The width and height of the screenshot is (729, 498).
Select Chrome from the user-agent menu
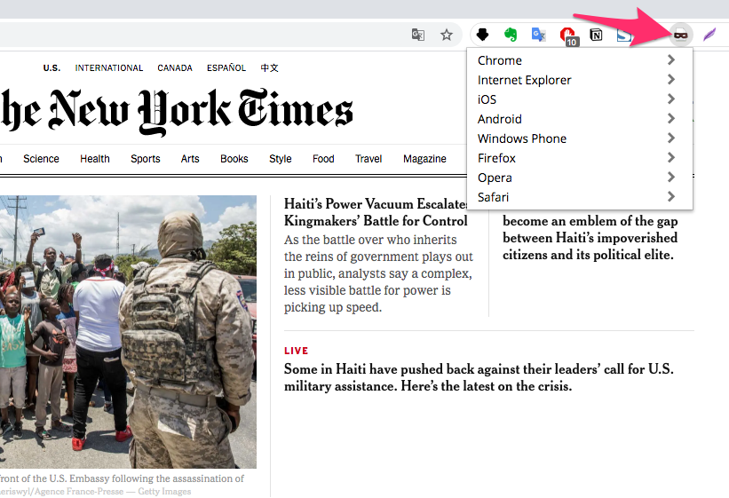pyautogui.click(x=579, y=60)
